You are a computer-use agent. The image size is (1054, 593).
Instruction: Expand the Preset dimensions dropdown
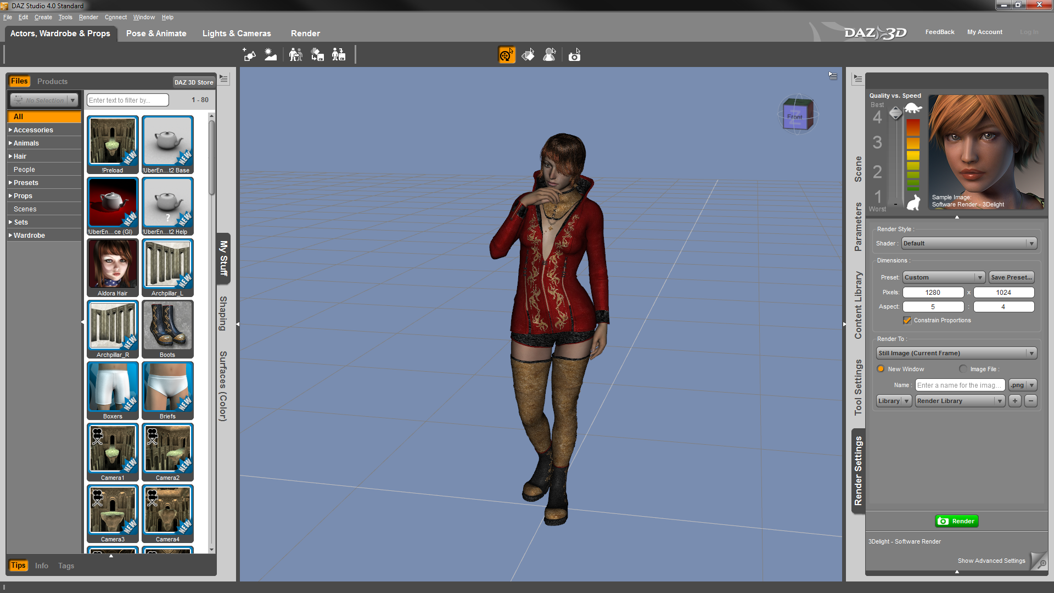(978, 277)
